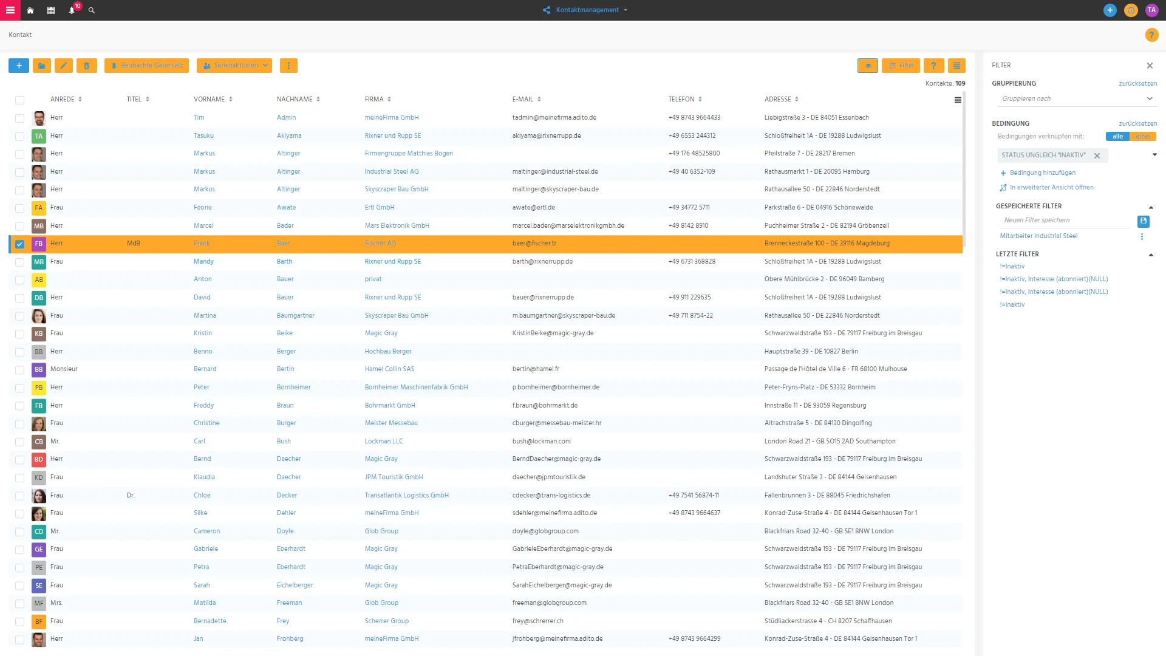Click Beobachte Datensatz button
This screenshot has width=1166, height=656.
146,66
